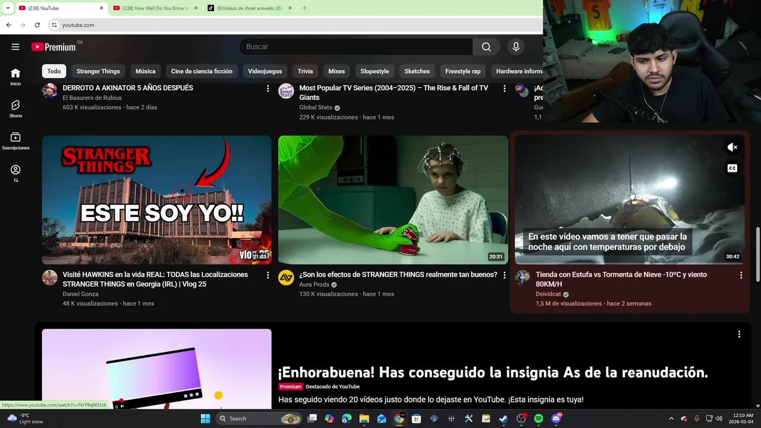
Task: Open Daniel Gonza channel link
Action: [x=80, y=294]
